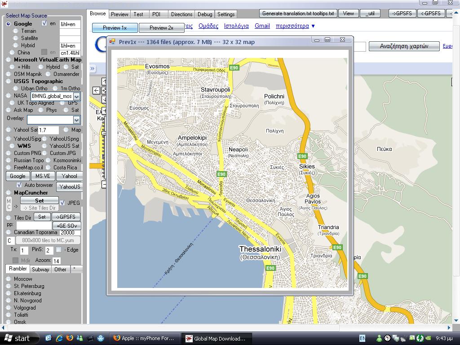Open the Ομάδες link
The height and width of the screenshot is (345, 460).
point(208,26)
